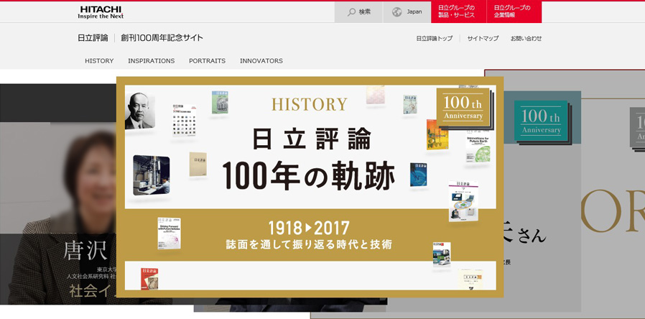Select HISTORY navigation item
The image size is (645, 319).
pyautogui.click(x=99, y=60)
